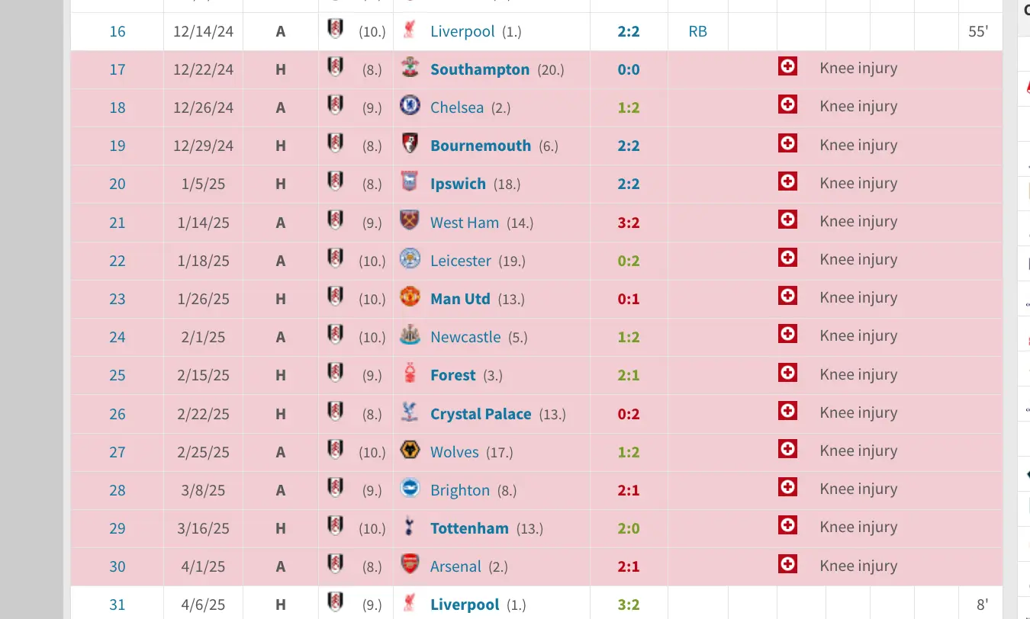Viewport: 1030px width, 619px height.
Task: Click the Southampton club crest icon
Action: click(410, 68)
